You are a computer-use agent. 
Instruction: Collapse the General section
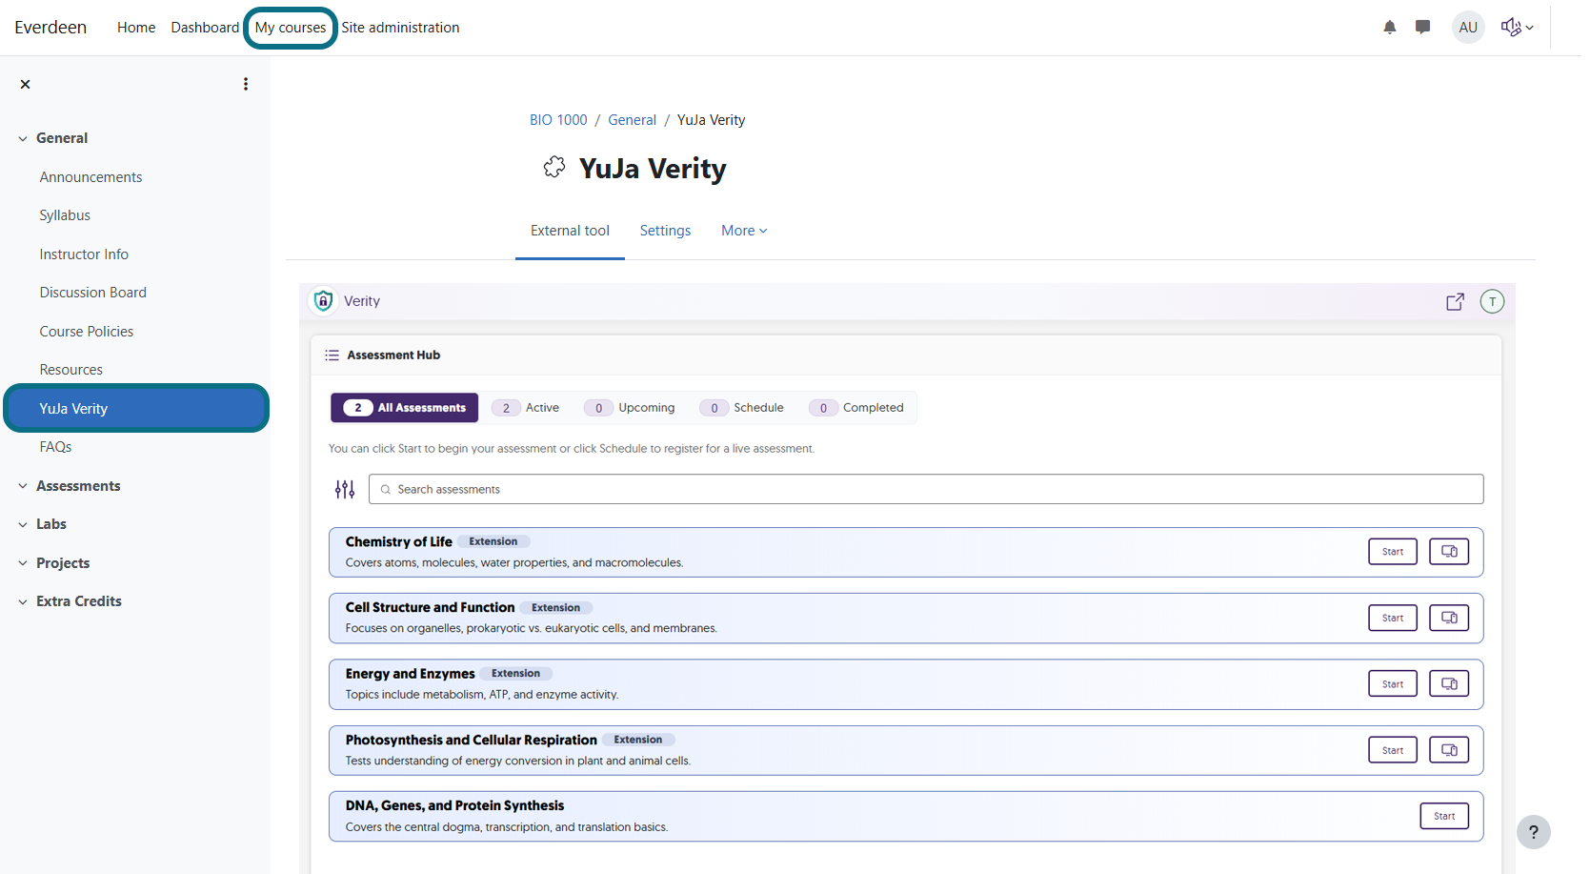pos(23,139)
